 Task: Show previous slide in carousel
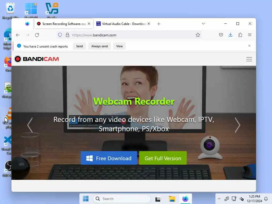coord(30,125)
